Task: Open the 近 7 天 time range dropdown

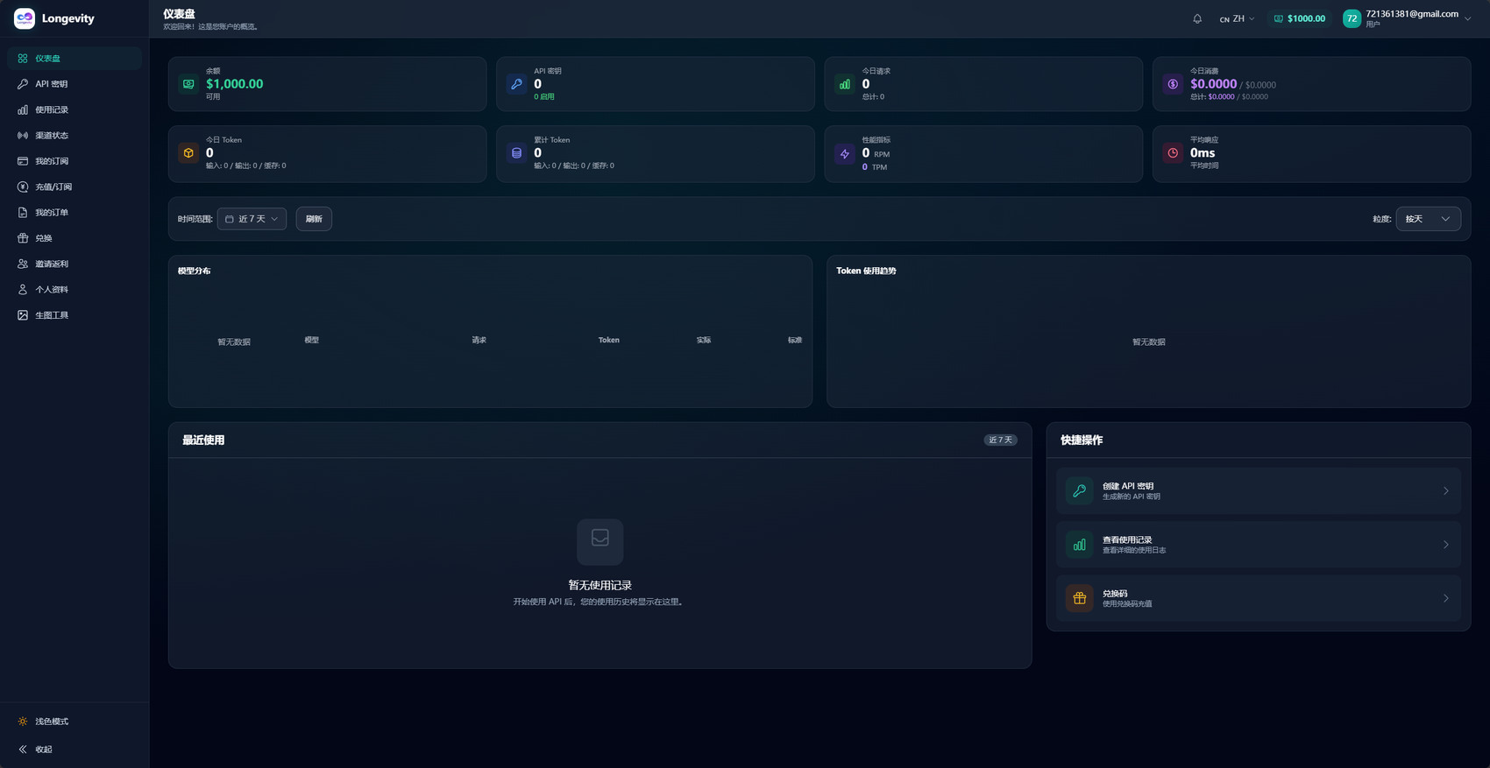Action: click(x=252, y=219)
